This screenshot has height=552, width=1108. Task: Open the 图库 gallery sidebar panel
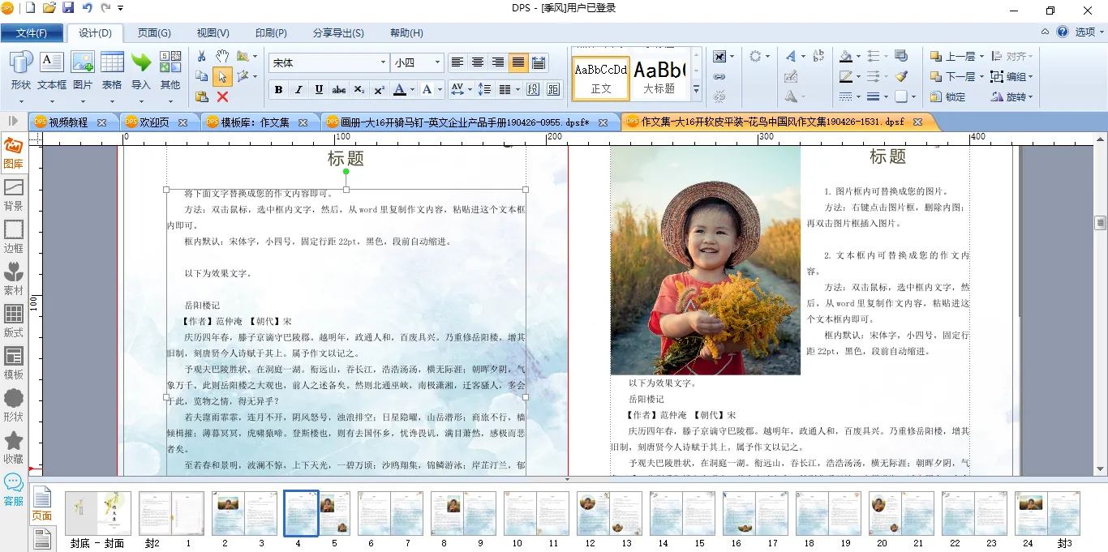coord(14,153)
